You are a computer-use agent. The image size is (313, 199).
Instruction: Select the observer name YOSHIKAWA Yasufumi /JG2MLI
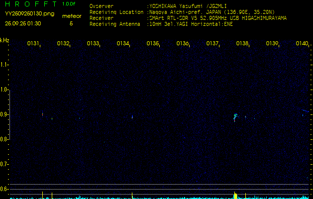point(188,6)
